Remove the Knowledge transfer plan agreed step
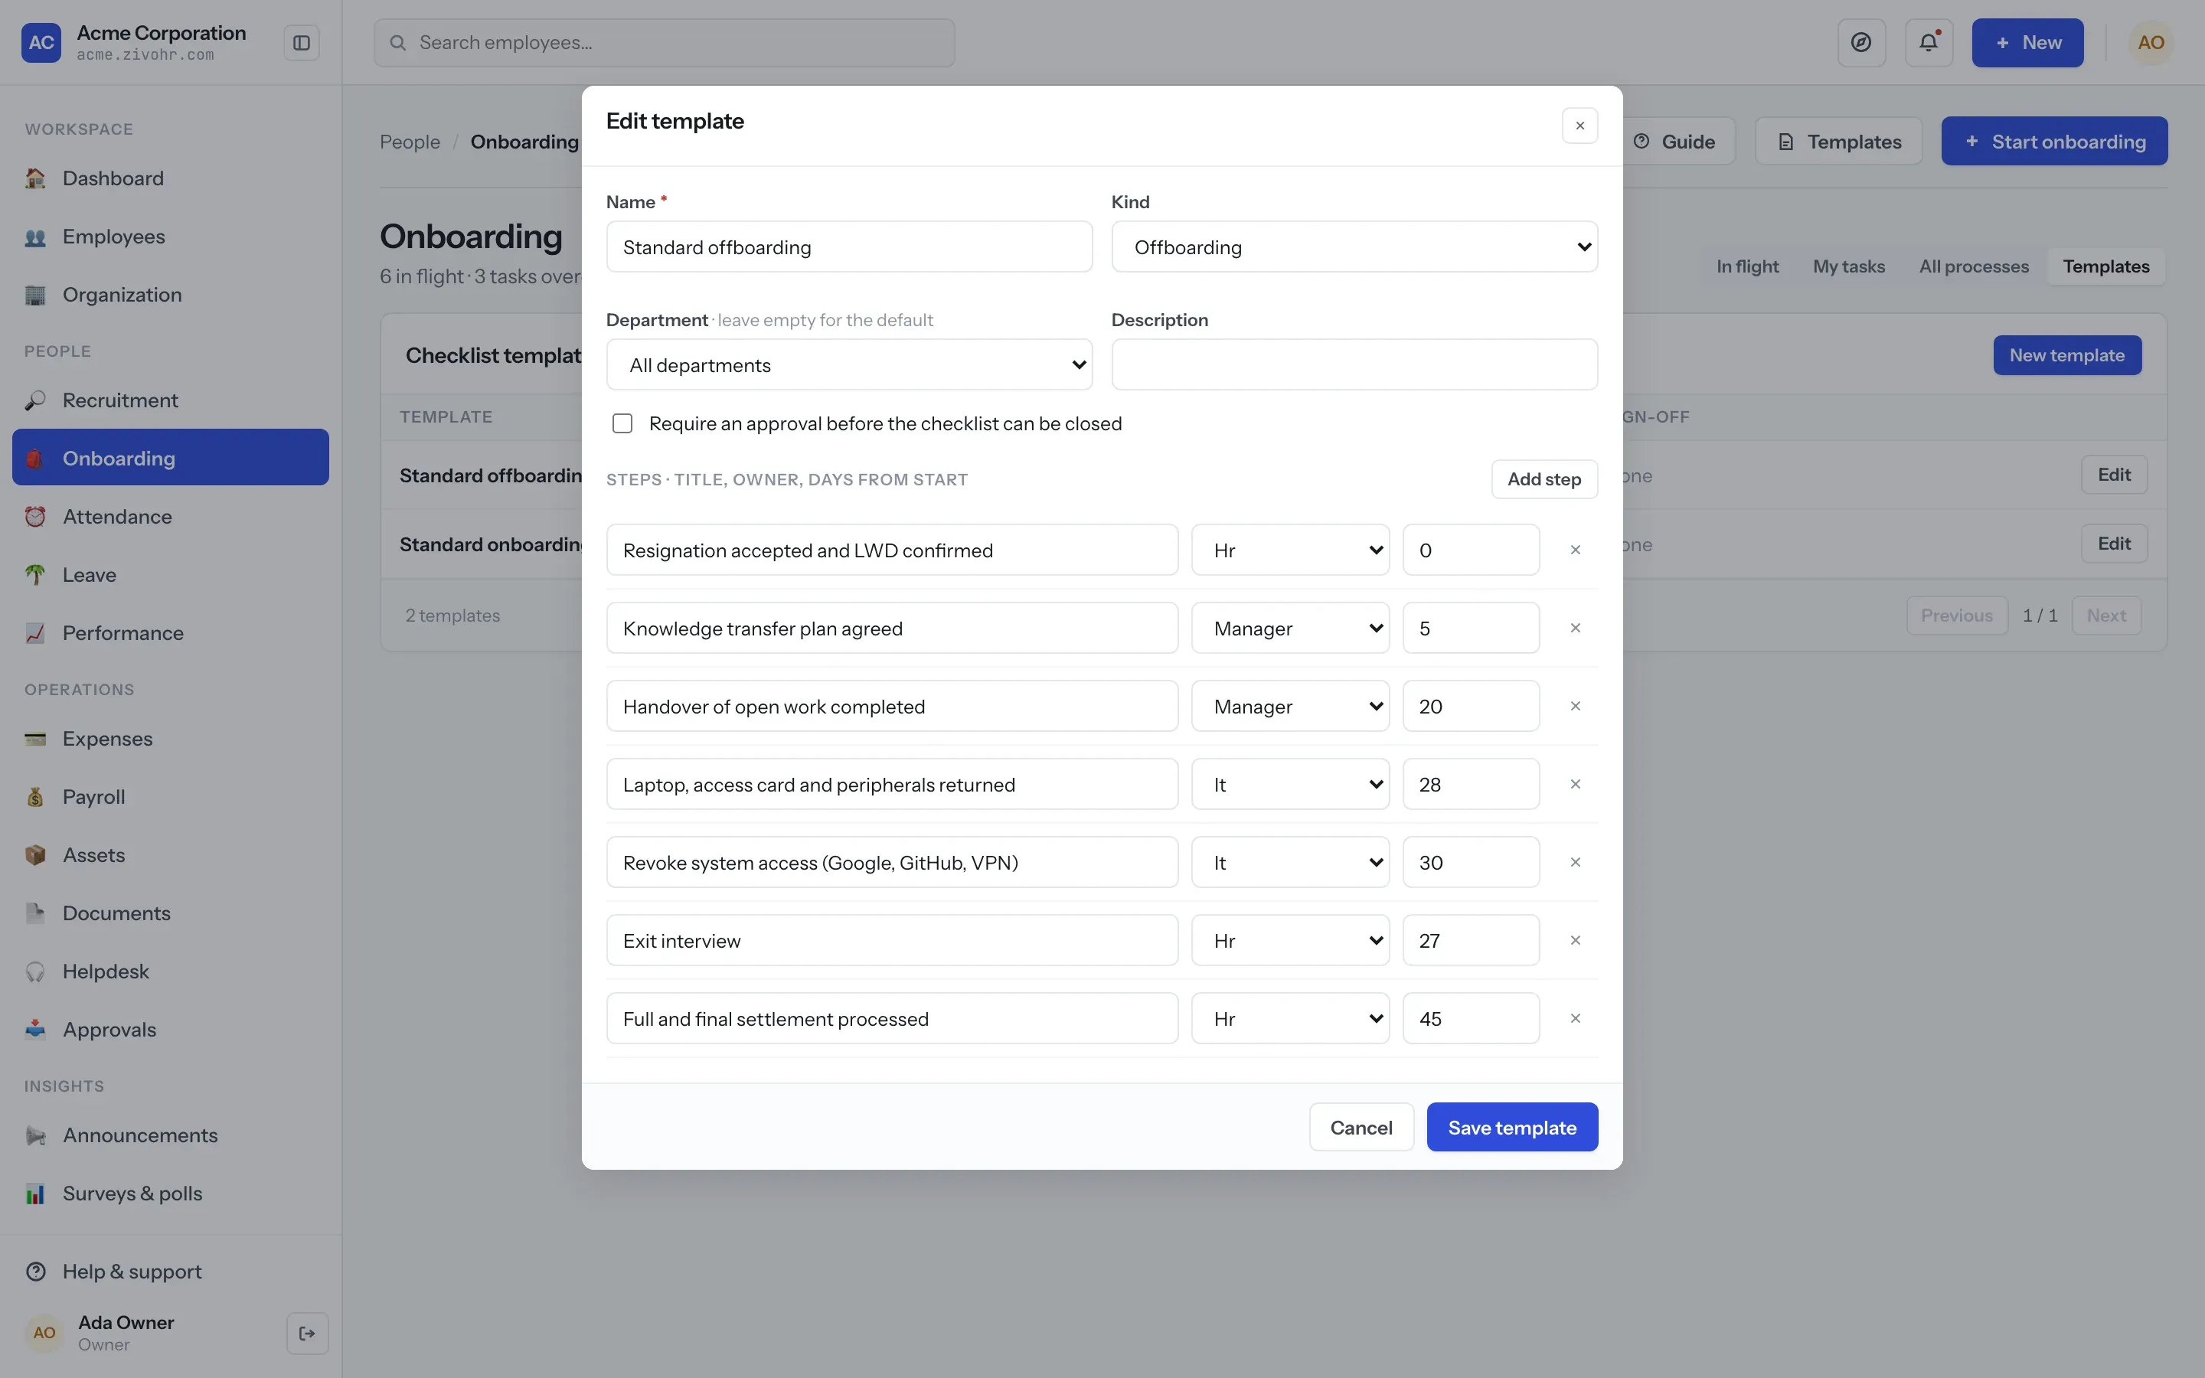This screenshot has height=1378, width=2205. [1574, 628]
